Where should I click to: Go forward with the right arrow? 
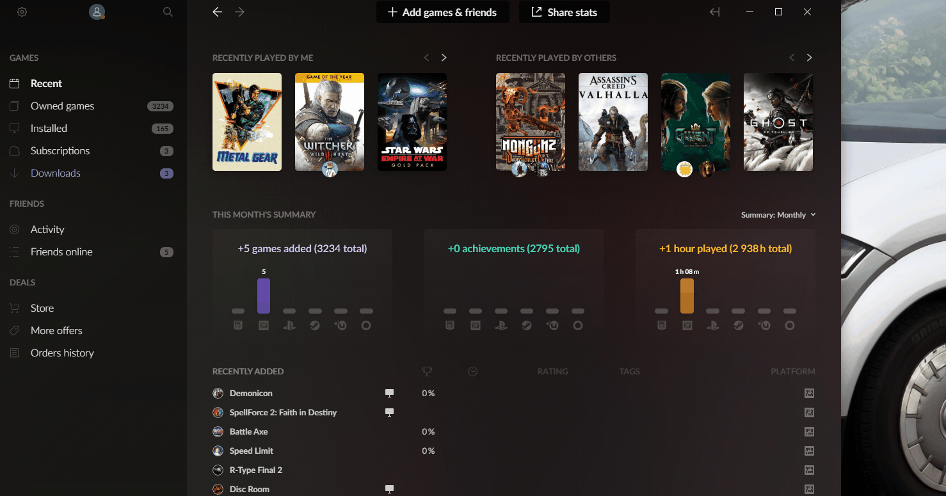tap(239, 12)
